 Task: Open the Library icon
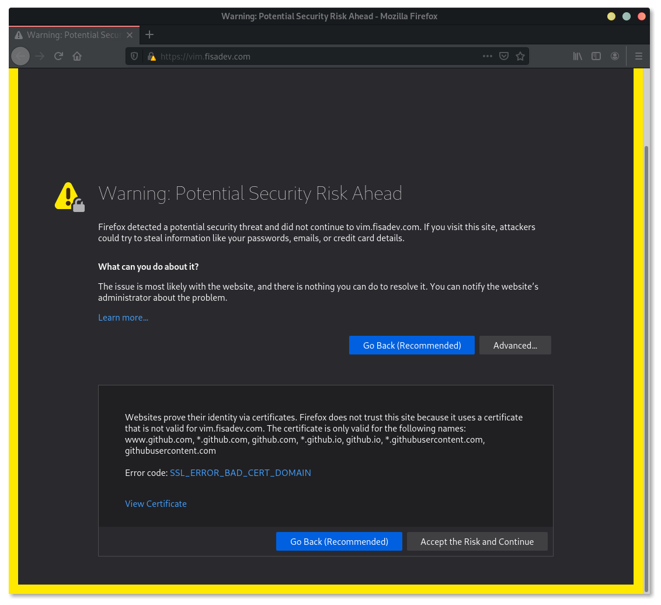pyautogui.click(x=577, y=56)
